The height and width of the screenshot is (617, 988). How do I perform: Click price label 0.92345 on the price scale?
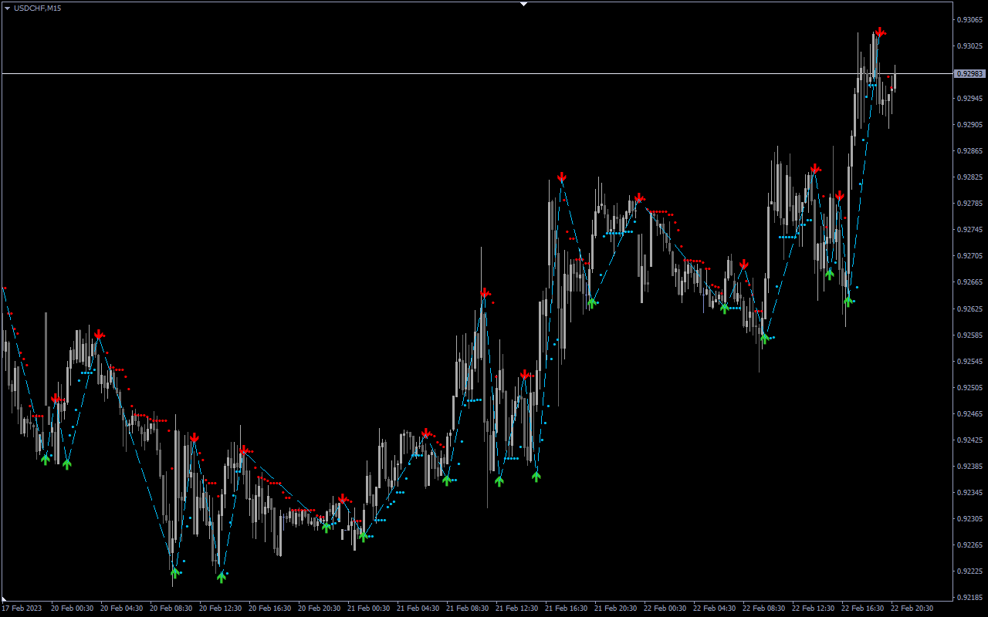969,493
